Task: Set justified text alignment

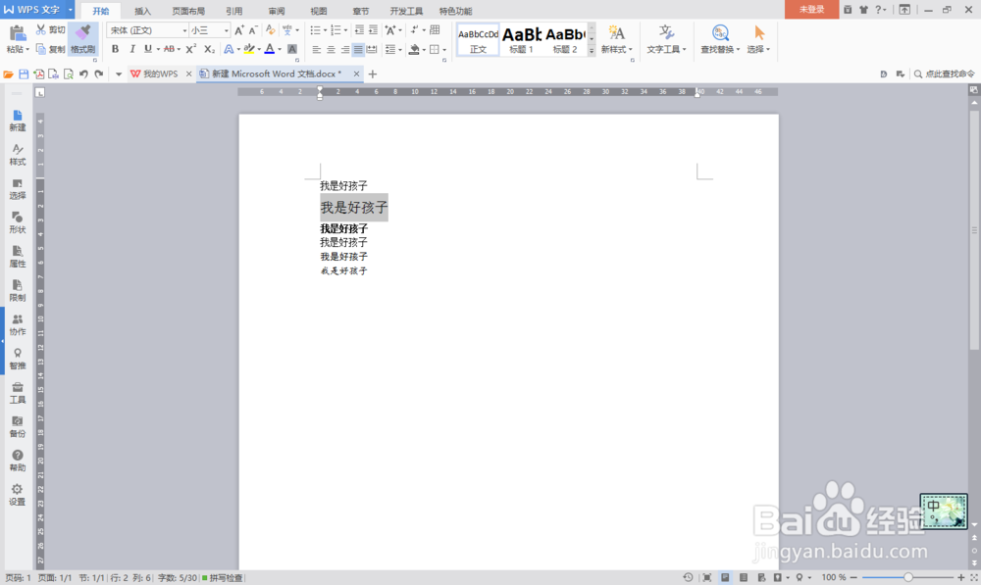Action: point(358,49)
